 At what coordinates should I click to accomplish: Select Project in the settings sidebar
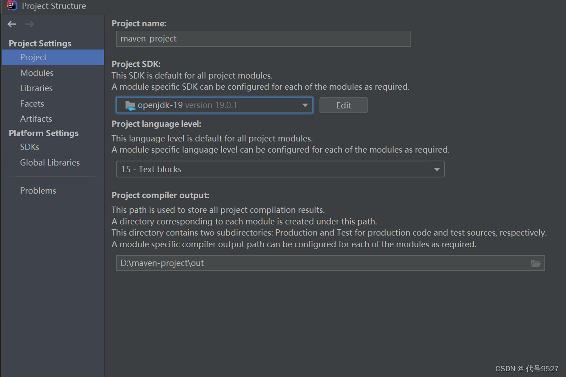[33, 57]
